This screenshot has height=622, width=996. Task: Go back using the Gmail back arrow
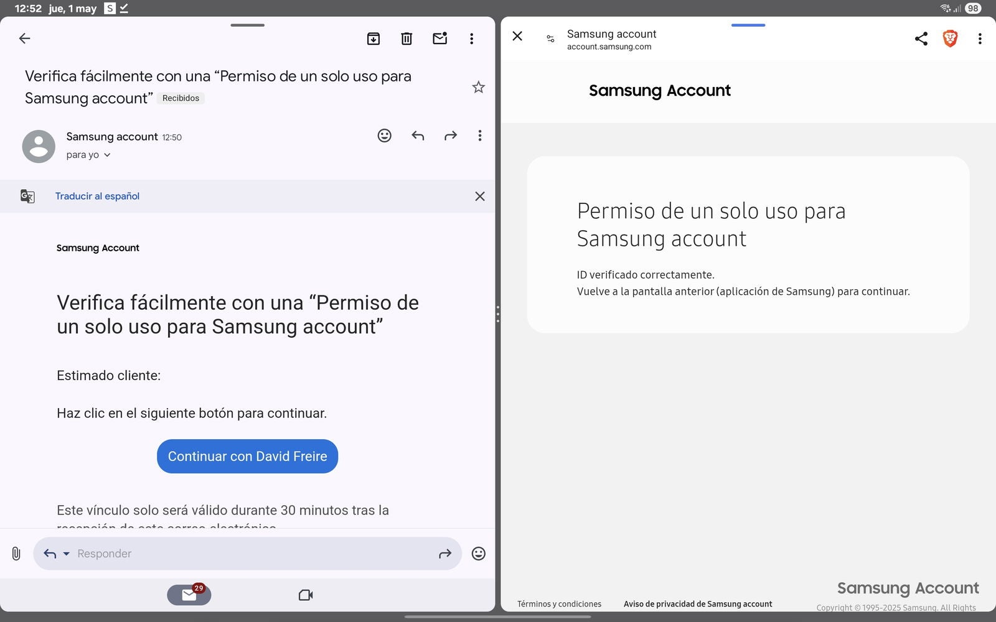tap(25, 39)
